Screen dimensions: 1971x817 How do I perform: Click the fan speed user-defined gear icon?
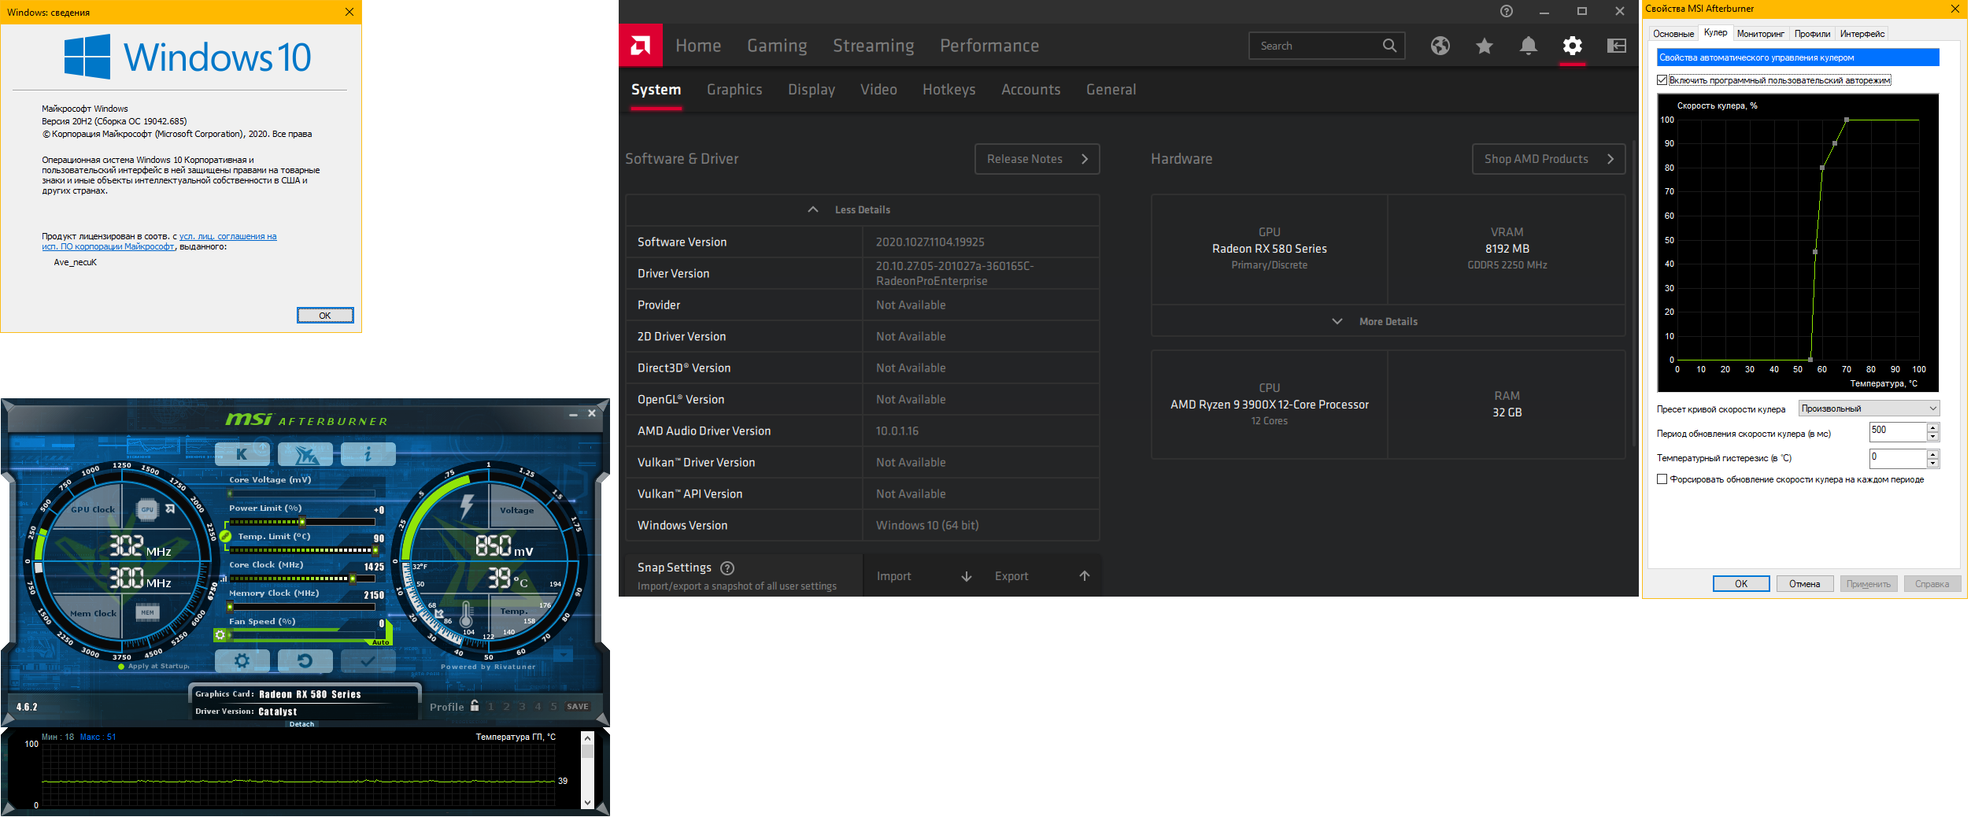pyautogui.click(x=220, y=634)
